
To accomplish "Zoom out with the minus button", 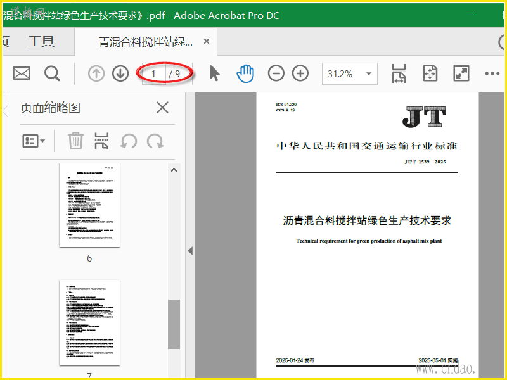I will [x=276, y=73].
